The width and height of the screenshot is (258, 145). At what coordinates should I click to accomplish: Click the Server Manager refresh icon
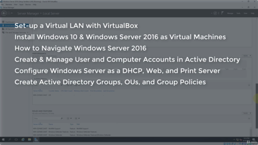click(x=215, y=13)
